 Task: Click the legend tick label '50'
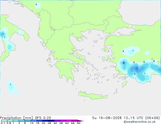tap(79, 123)
